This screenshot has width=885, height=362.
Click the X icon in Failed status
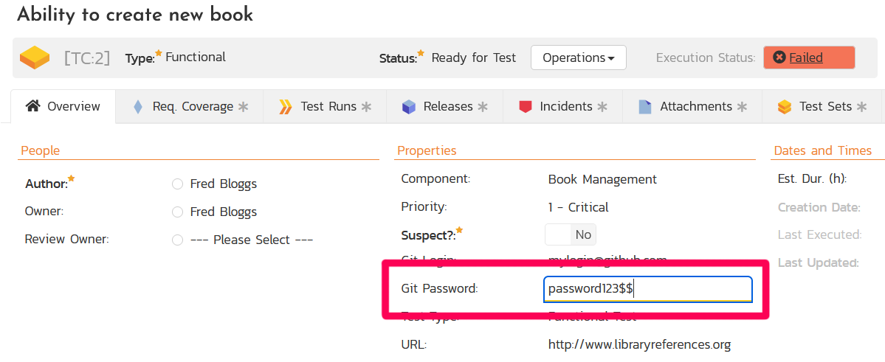pyautogui.click(x=779, y=58)
